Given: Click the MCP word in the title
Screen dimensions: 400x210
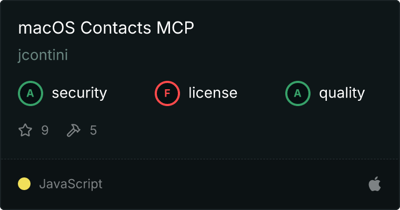Looking at the screenshot, I should (175, 27).
